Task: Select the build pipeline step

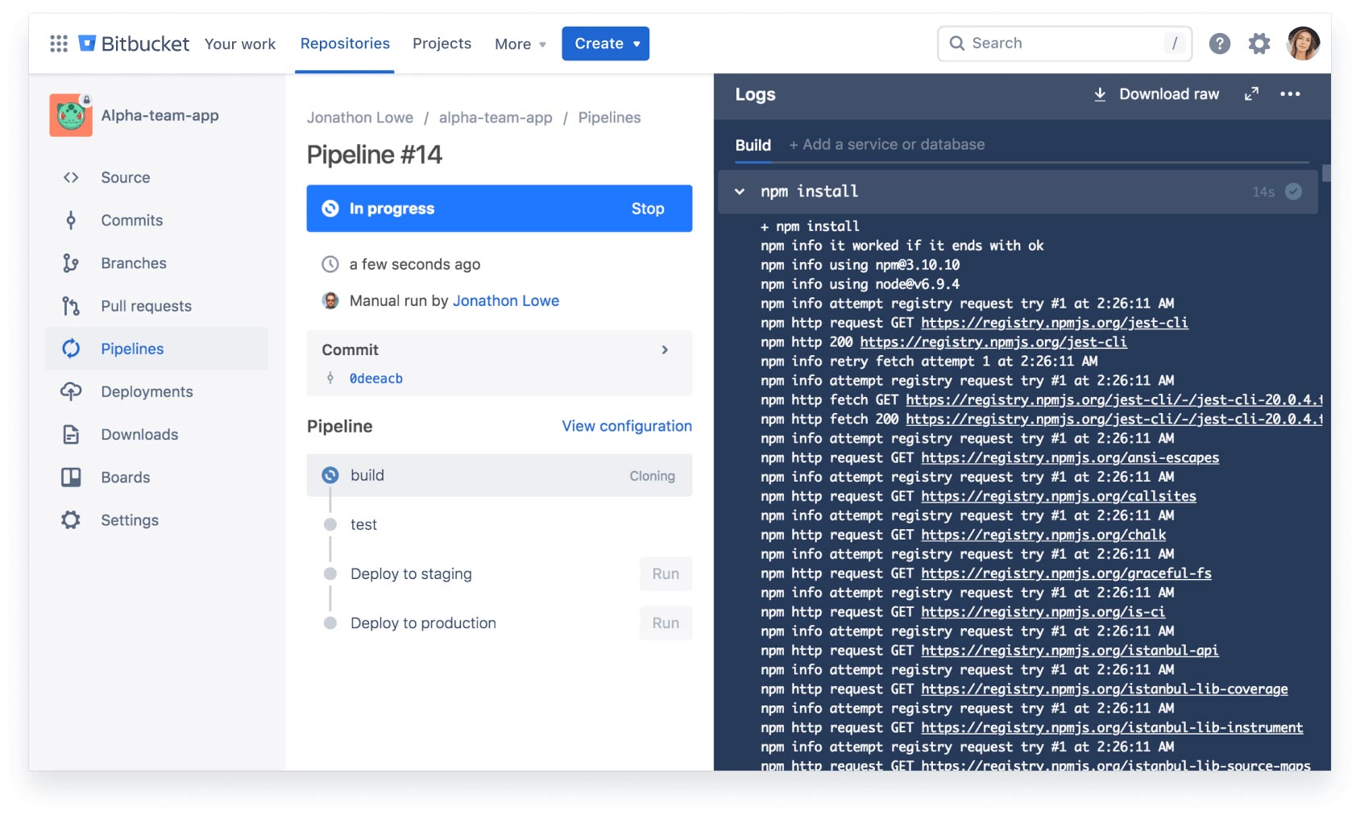Action: pyautogui.click(x=500, y=475)
